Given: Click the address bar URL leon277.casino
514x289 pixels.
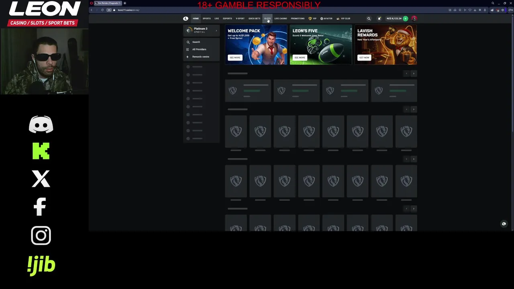Looking at the screenshot, I should click(x=128, y=10).
